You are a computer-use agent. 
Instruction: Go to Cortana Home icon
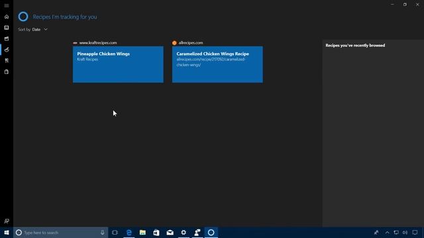click(x=7, y=17)
